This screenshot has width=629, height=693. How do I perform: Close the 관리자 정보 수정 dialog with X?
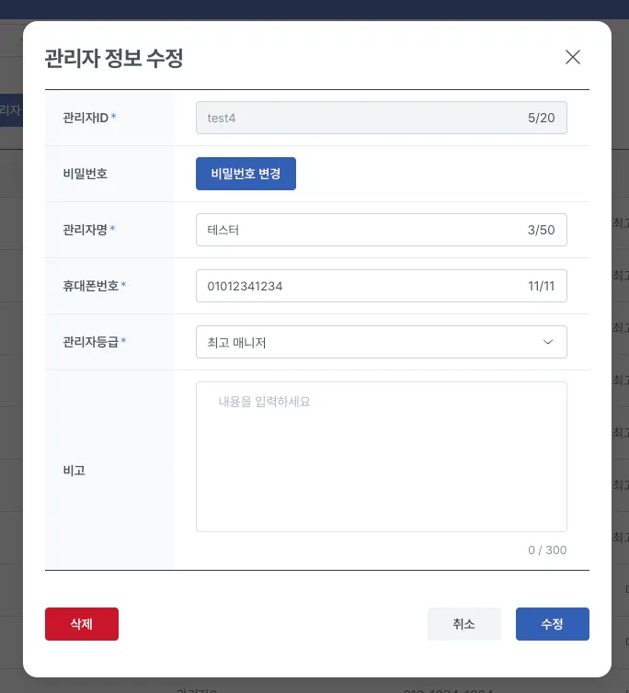click(573, 57)
